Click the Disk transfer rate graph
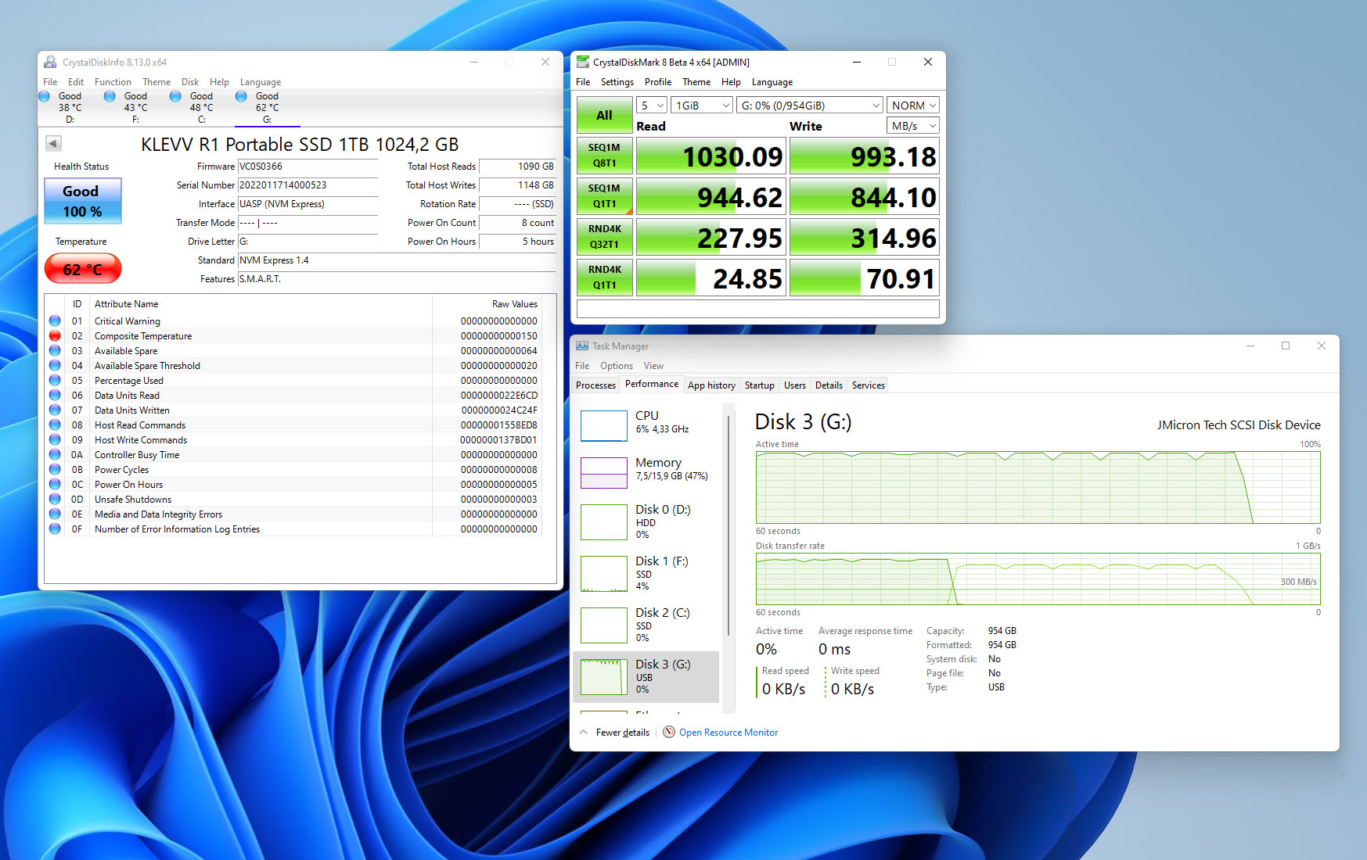 (x=1038, y=579)
